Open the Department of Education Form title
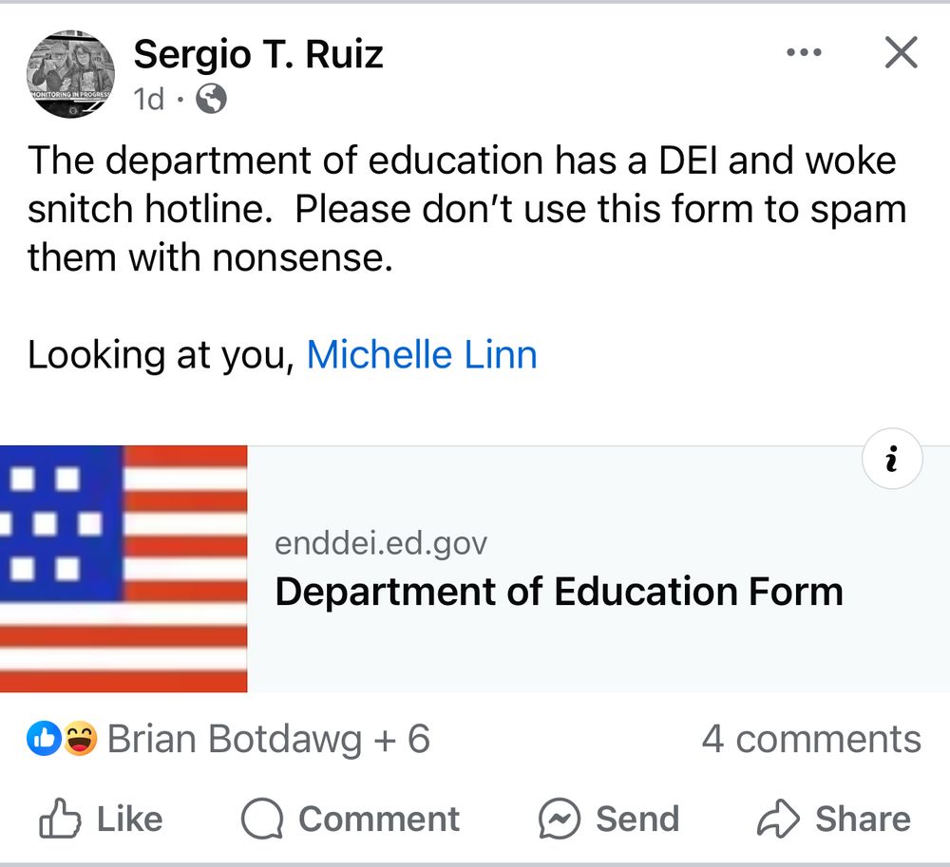The image size is (950, 867). [559, 592]
